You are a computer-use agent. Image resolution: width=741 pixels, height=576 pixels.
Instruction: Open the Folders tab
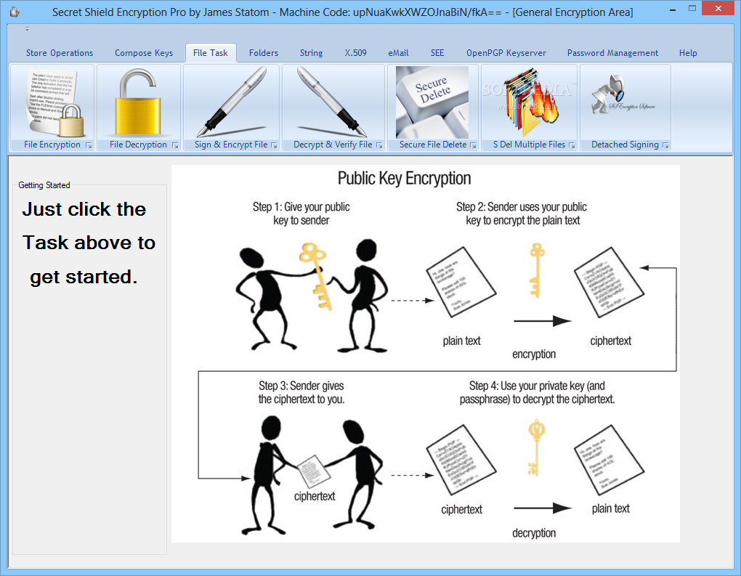tap(264, 53)
